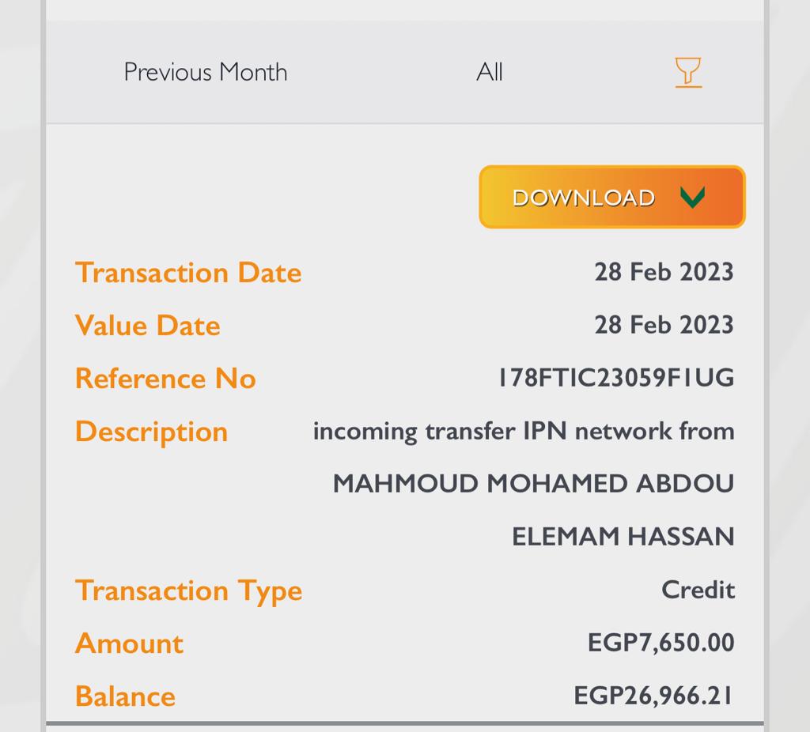Tap the amount EGP7,650.00
810x732 pixels.
(x=660, y=643)
